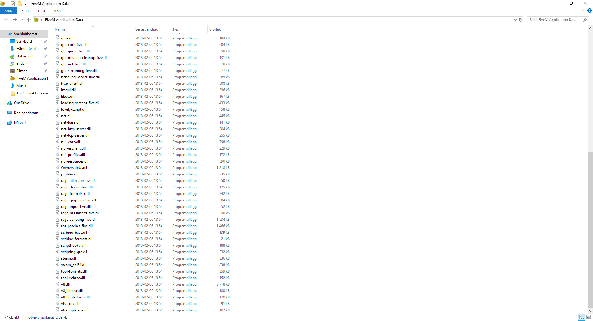Open the Arkiv file menu tab
This screenshot has width=593, height=321.
tap(9, 11)
